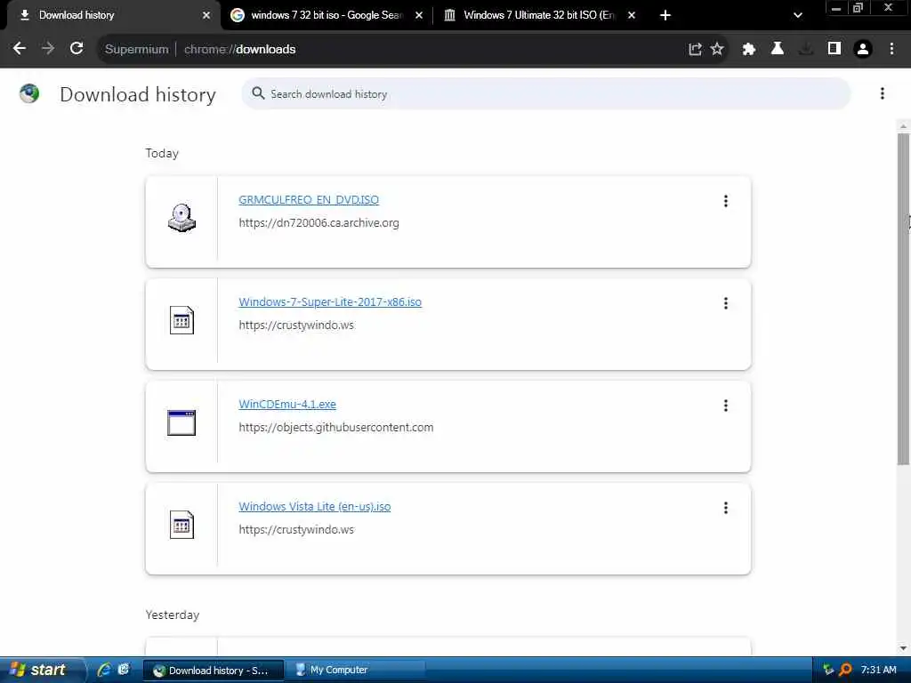Viewport: 911px width, 683px height.
Task: Click the second quick launch browser icon
Action: click(x=124, y=670)
